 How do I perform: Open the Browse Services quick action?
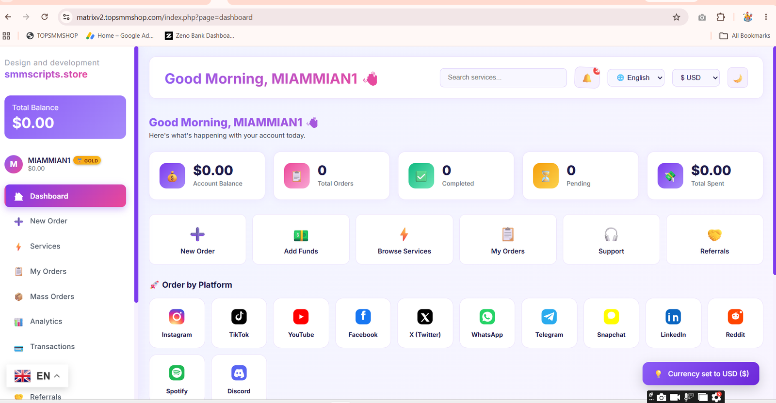404,239
